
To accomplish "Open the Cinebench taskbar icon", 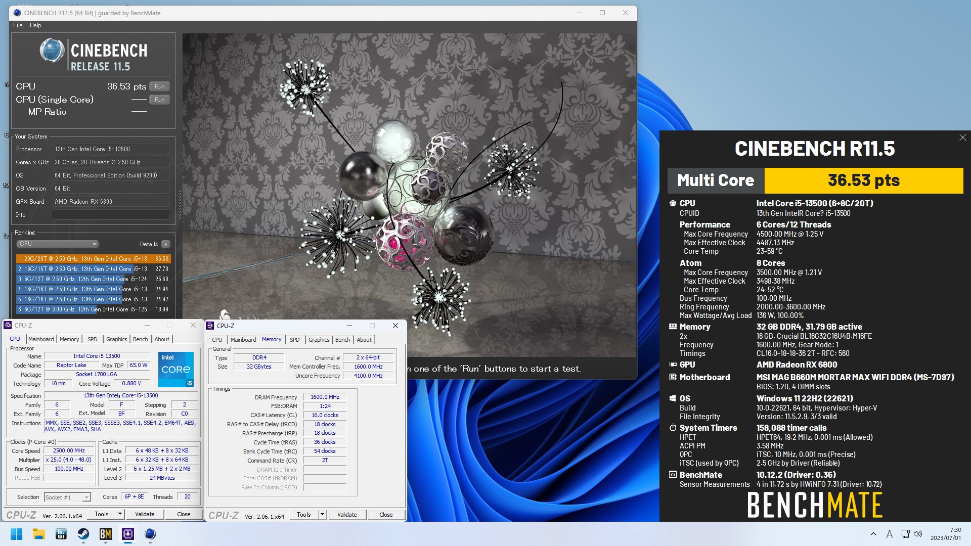I will tap(150, 534).
